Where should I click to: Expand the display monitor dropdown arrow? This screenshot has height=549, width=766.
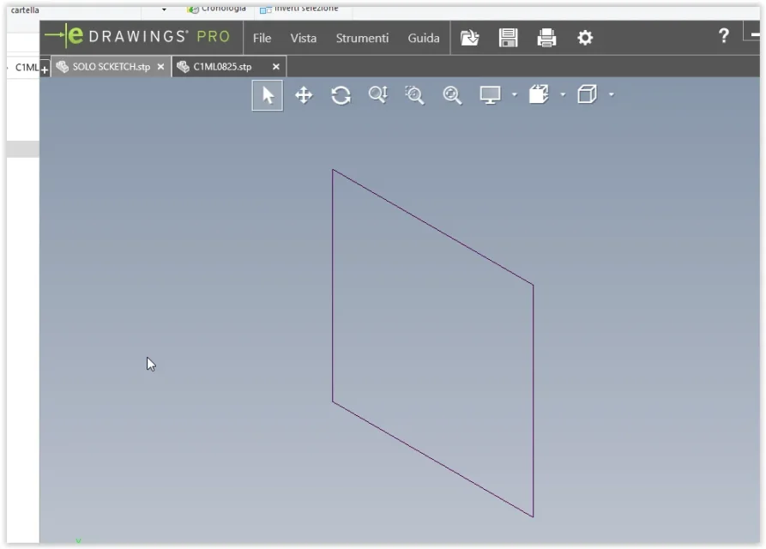(515, 94)
